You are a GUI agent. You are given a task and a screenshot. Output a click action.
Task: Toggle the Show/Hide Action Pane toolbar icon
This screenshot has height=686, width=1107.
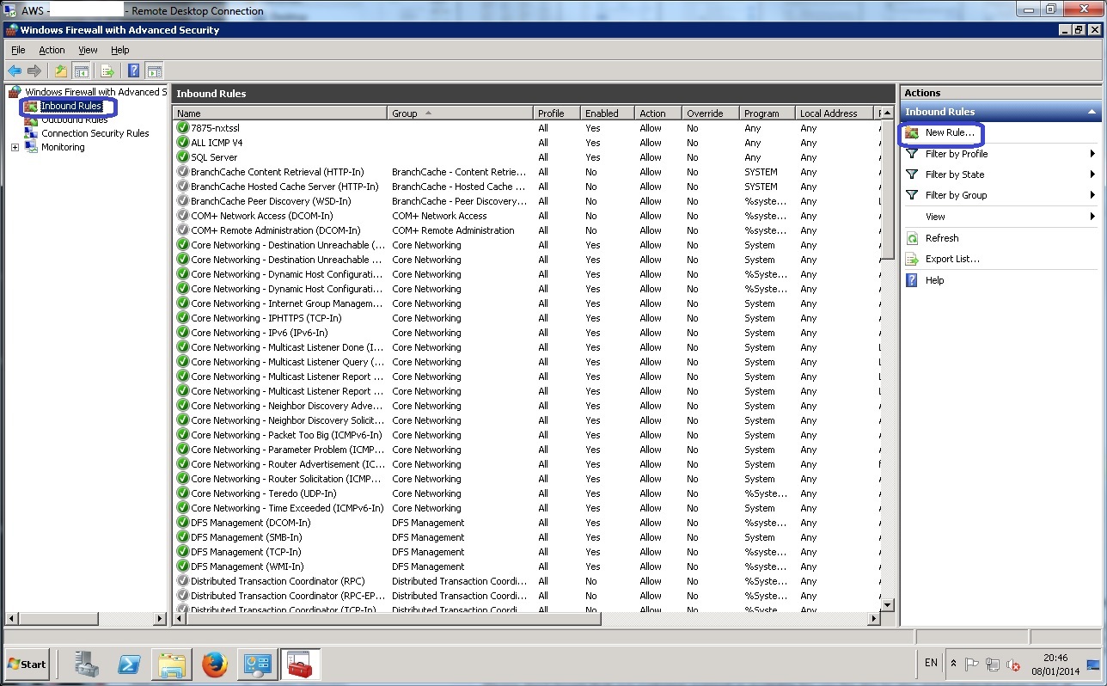pyautogui.click(x=155, y=71)
